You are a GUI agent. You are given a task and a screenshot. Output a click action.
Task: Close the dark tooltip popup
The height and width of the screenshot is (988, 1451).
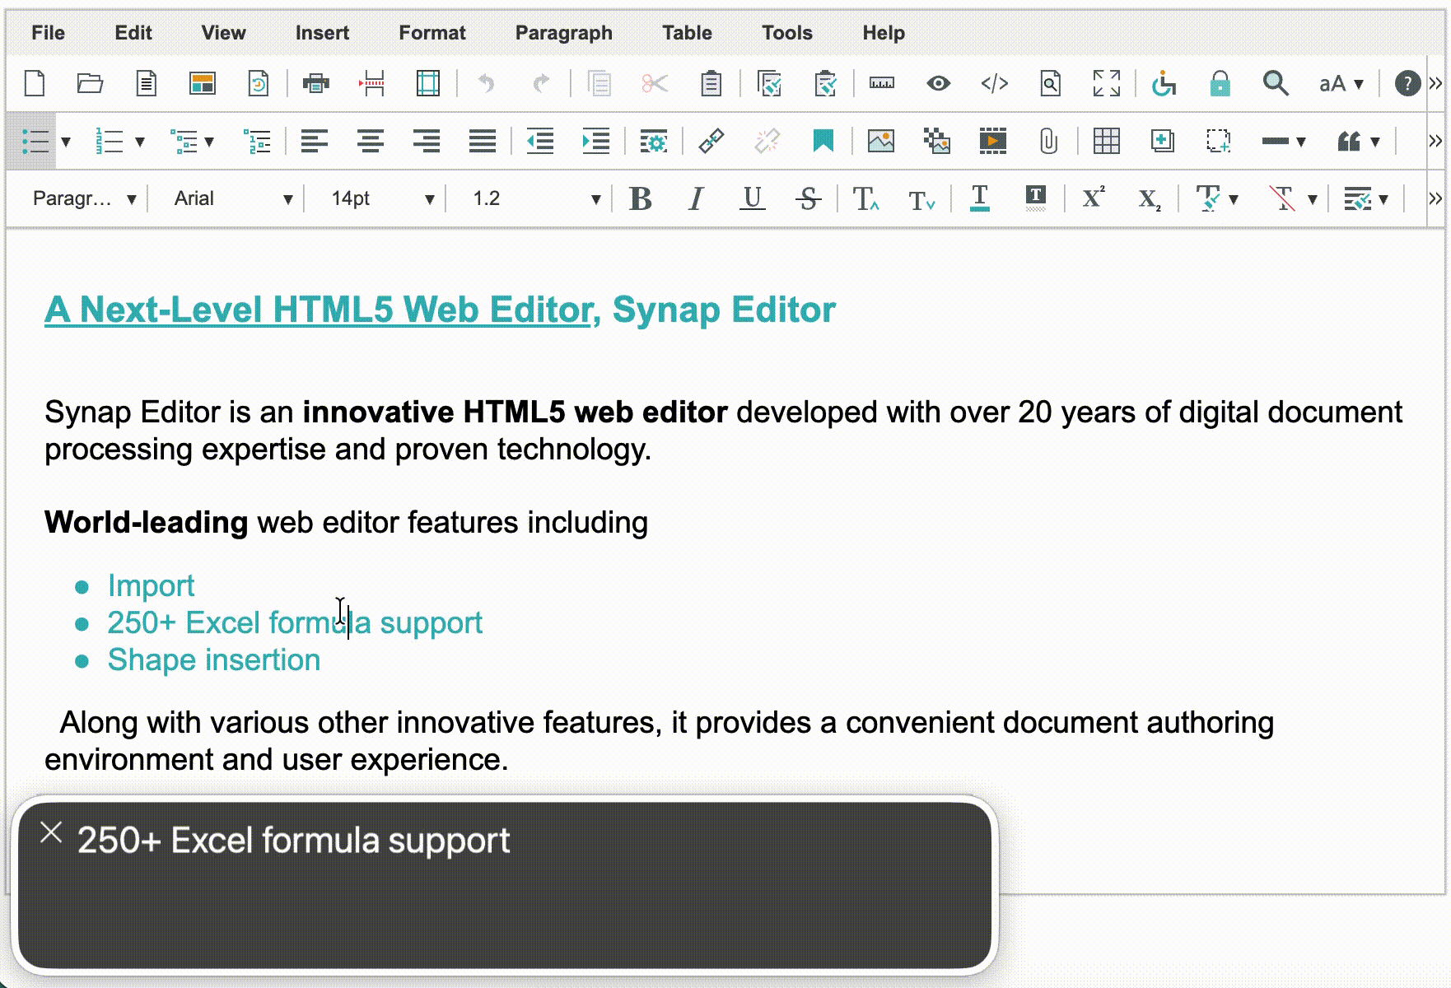[x=51, y=833]
